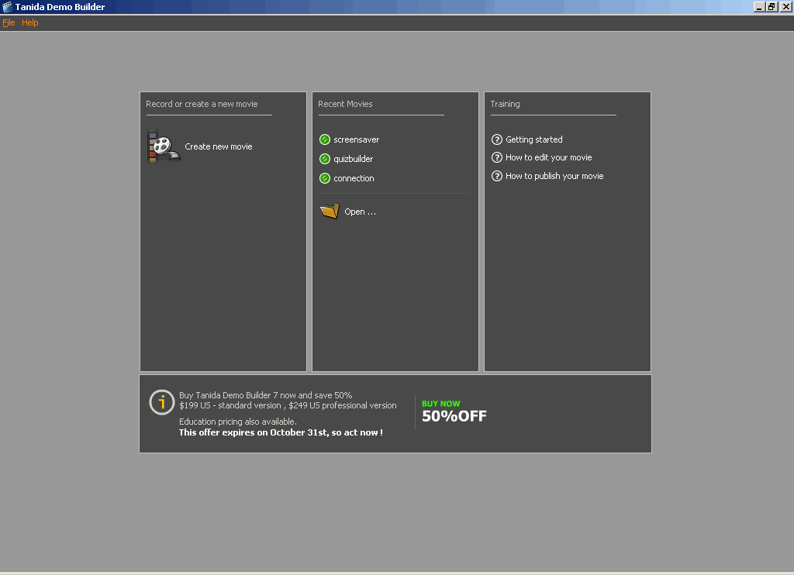794x575 pixels.
Task: Click question icon beside Getting started
Action: 497,139
